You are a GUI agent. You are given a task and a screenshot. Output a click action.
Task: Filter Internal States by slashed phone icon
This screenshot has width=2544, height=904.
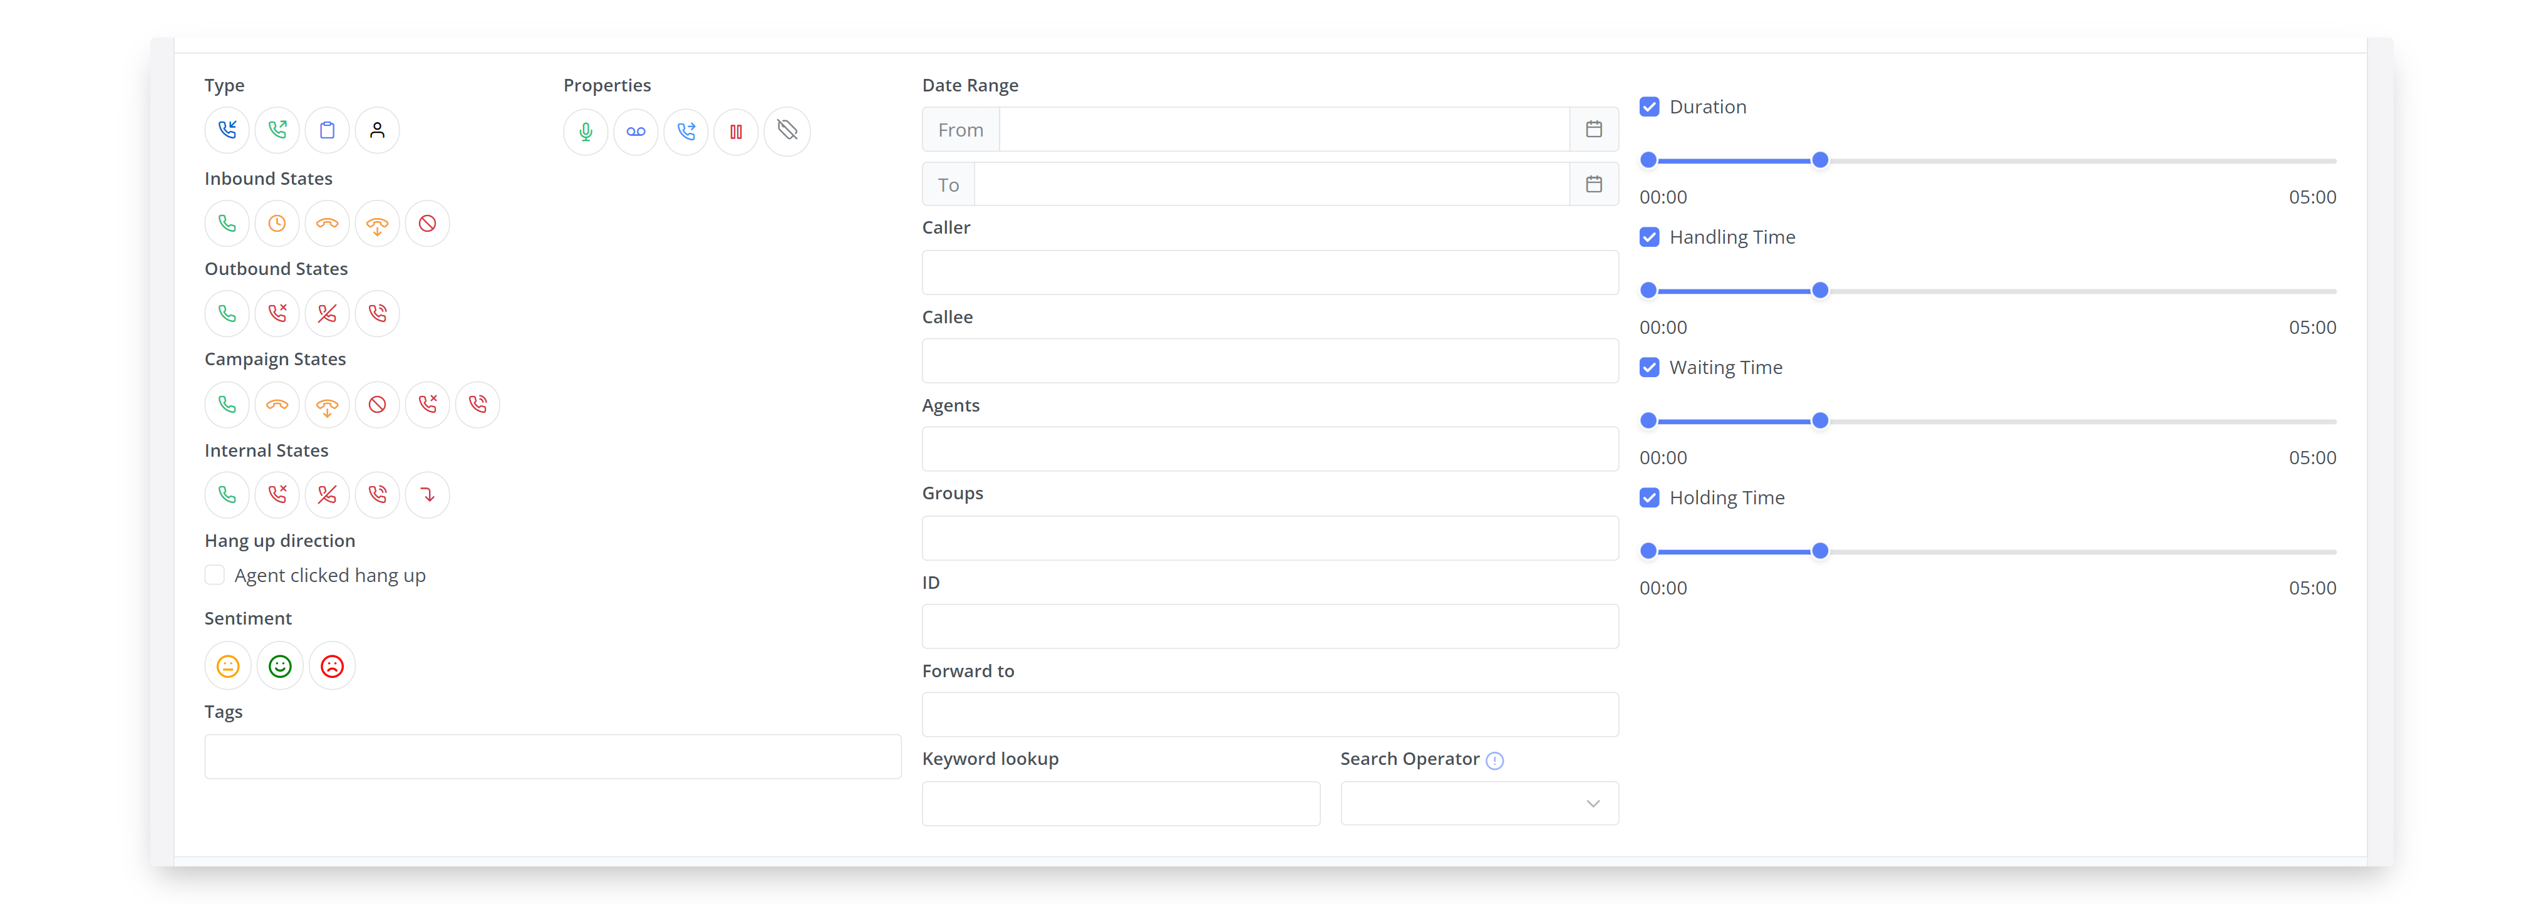[x=328, y=495]
